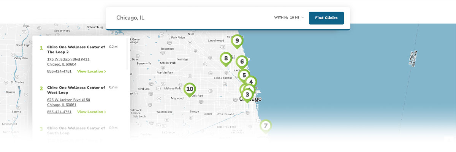Viewport: 456px width, 152px height.
Task: Click map pin number 7
Action: tap(266, 126)
